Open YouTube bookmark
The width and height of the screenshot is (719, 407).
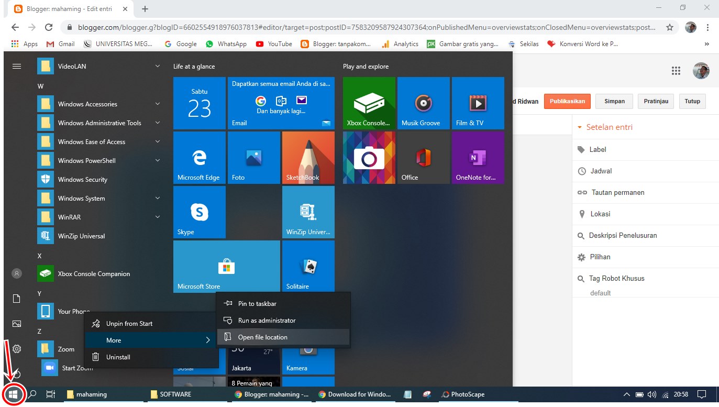(x=274, y=44)
